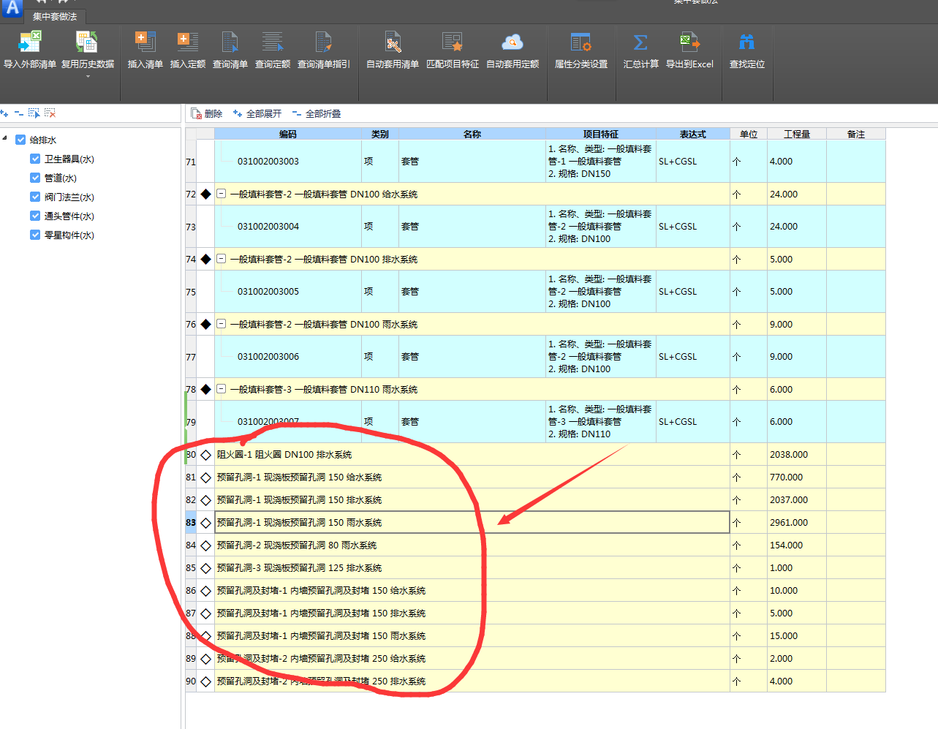Click the expand-all icon in the left panel toolbar

pos(4,113)
